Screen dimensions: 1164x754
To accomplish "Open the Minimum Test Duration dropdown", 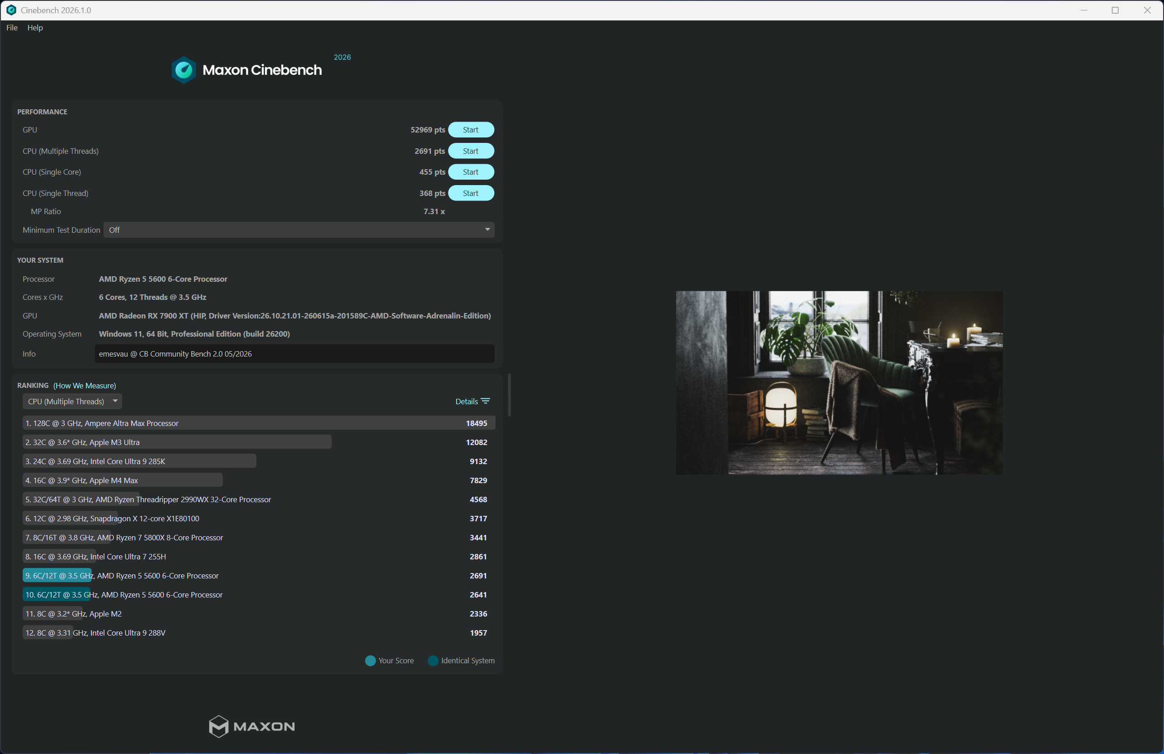I will (x=299, y=230).
